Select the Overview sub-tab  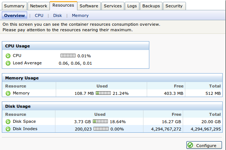(x=15, y=15)
